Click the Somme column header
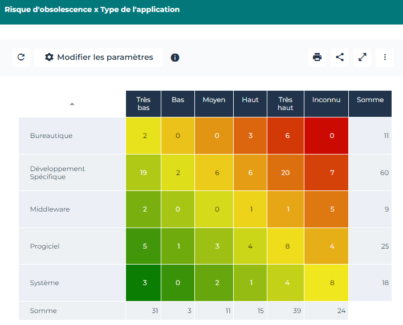The image size is (403, 325). point(370,100)
